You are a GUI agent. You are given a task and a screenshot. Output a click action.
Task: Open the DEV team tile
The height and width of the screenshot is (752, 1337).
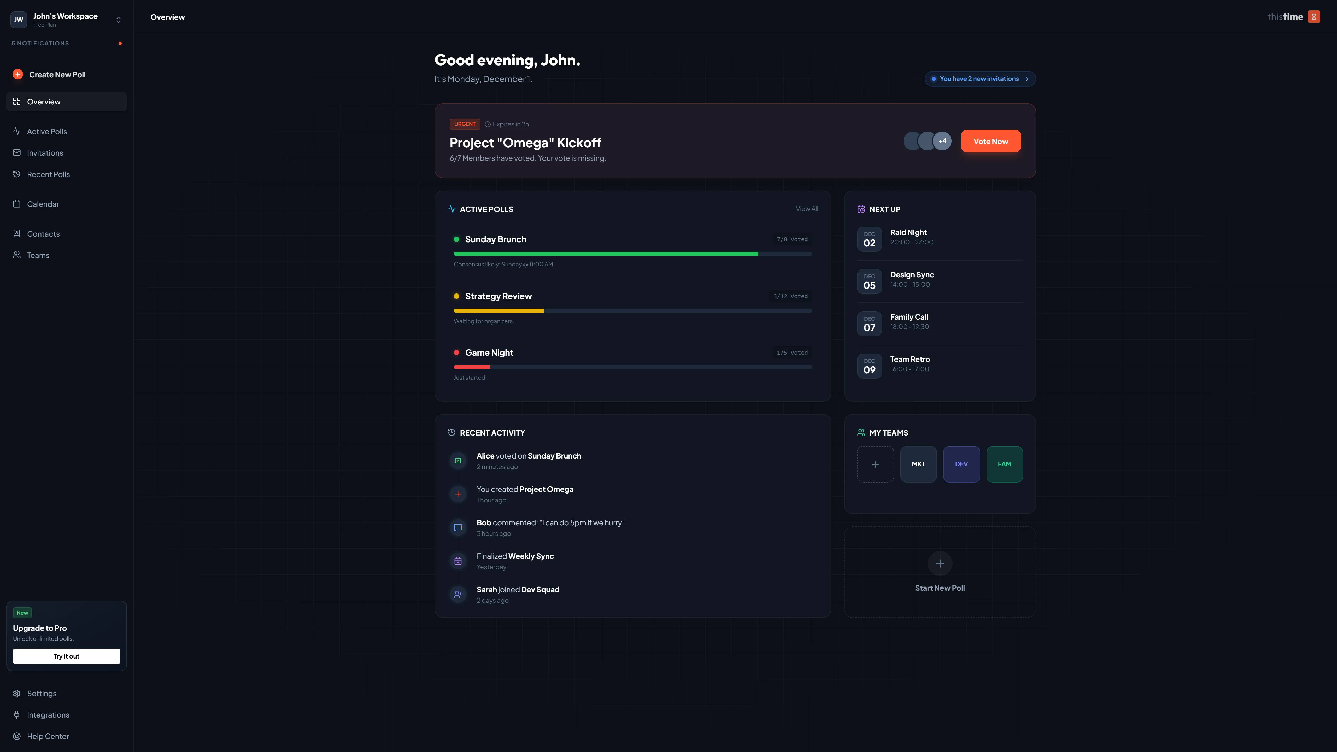tap(961, 464)
